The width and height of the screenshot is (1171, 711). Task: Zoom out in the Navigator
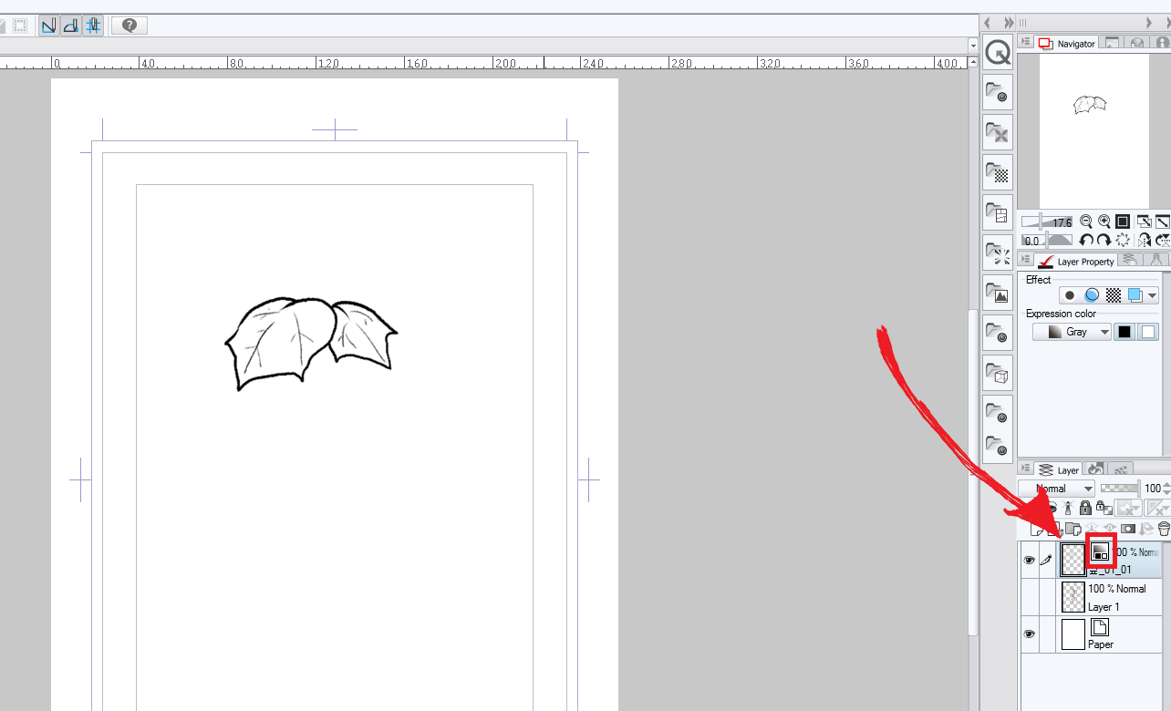tap(1086, 222)
